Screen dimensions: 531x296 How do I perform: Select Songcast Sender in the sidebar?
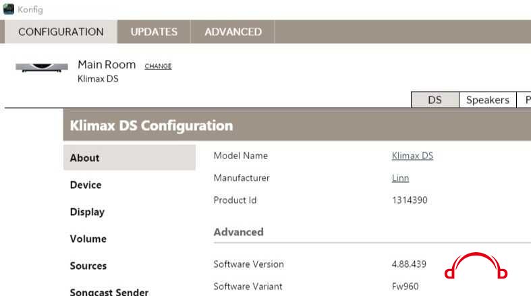click(109, 292)
